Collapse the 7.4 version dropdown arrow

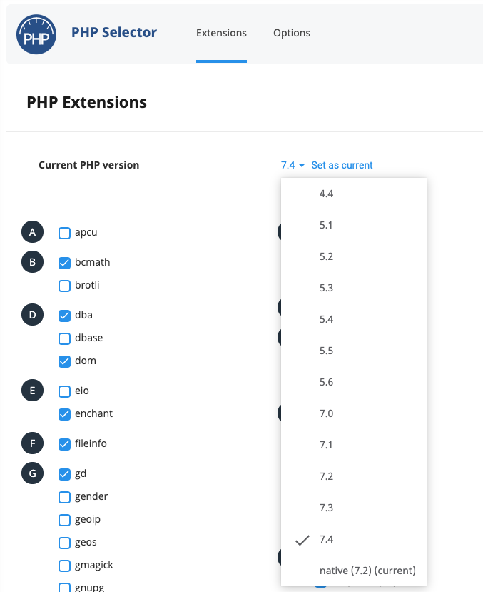point(302,166)
